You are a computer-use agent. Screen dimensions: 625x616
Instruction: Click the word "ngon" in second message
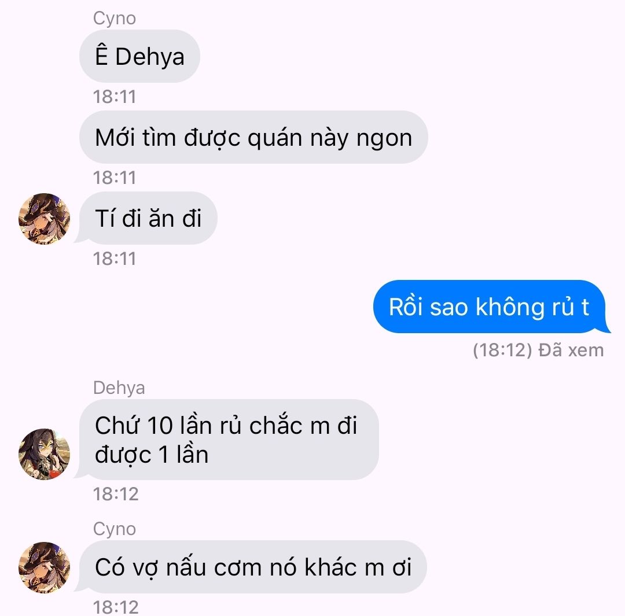384,139
